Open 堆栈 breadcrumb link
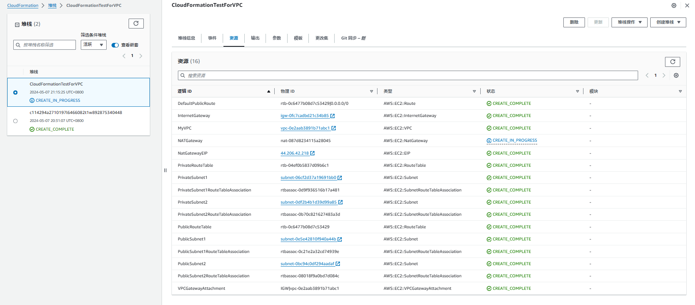Viewport: 695px width, 305px height. tap(52, 6)
